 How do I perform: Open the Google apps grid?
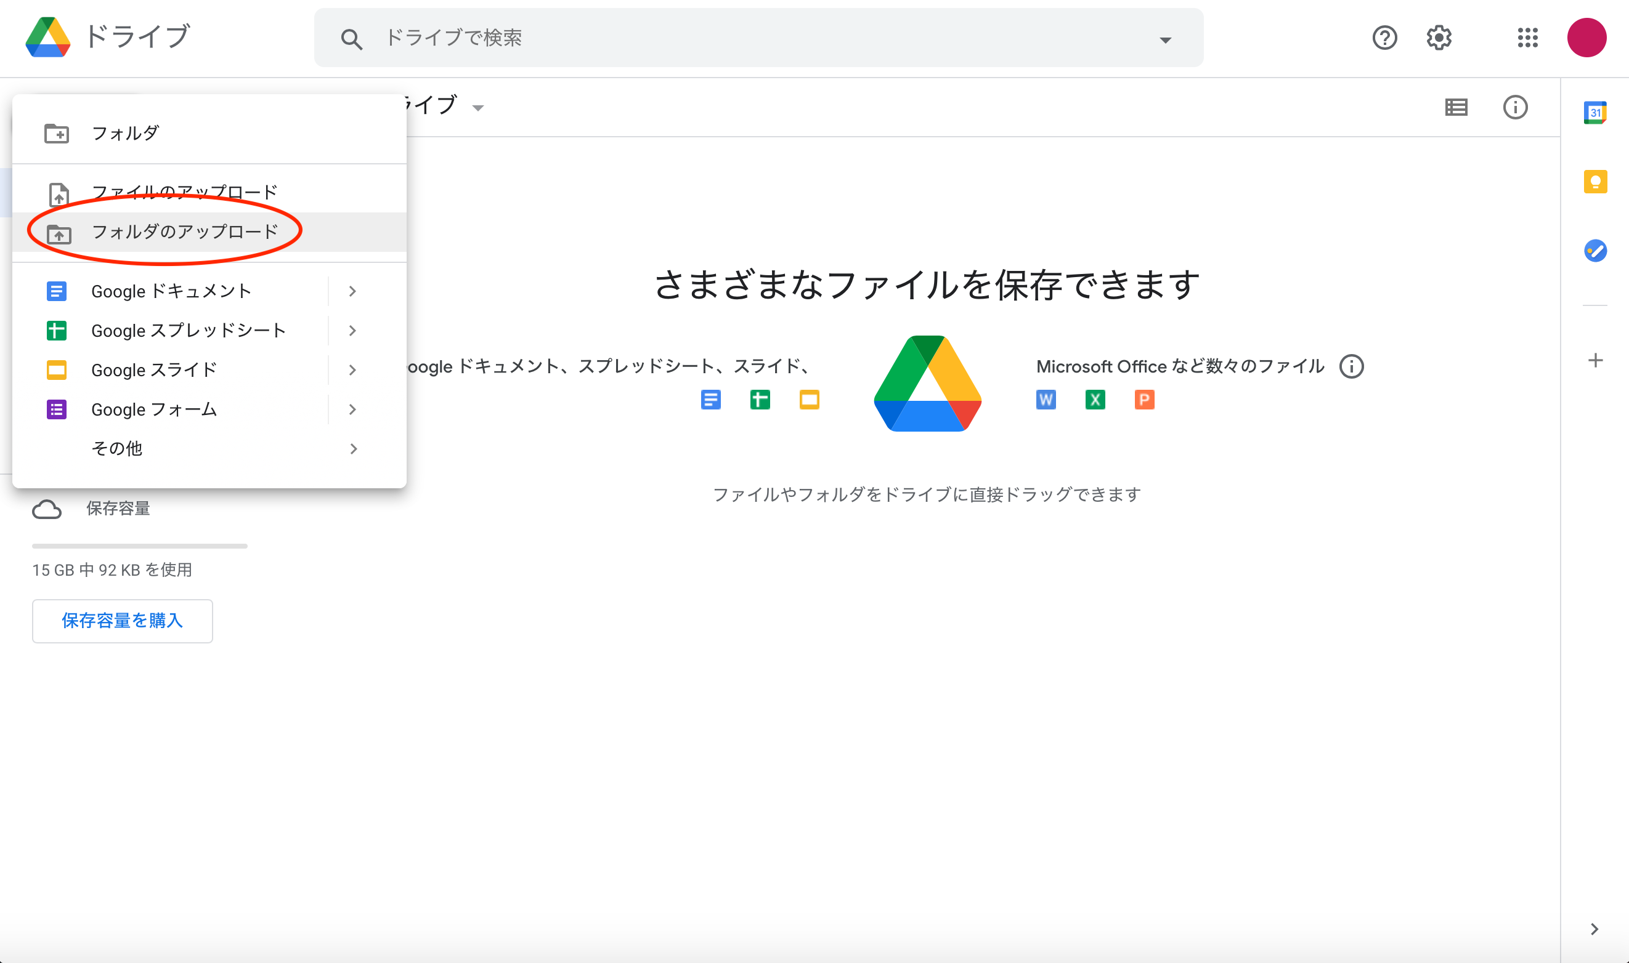[1528, 38]
